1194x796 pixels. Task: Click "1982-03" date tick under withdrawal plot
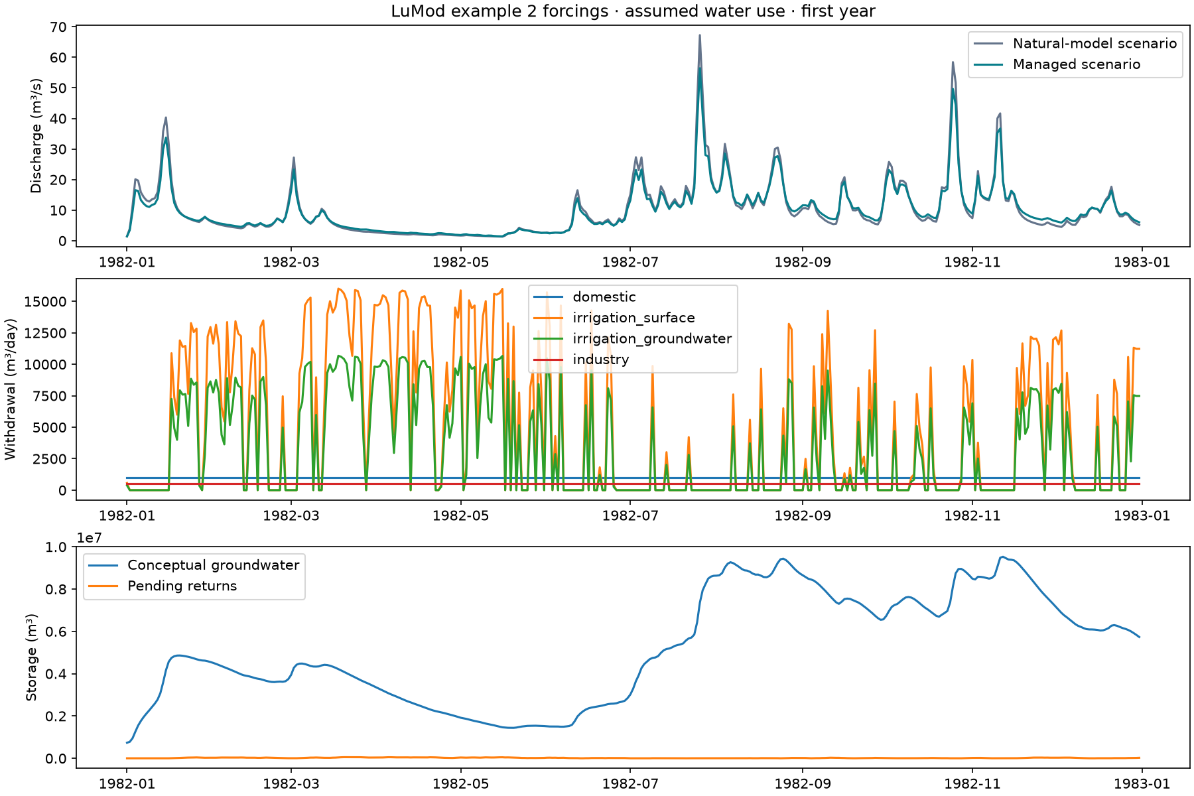click(291, 515)
